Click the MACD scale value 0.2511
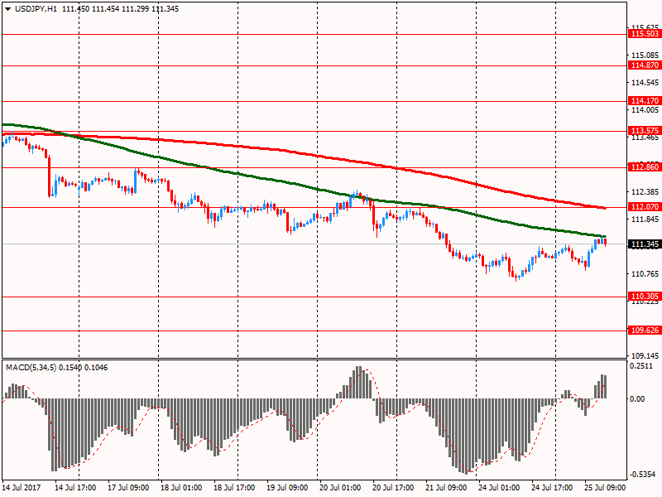Image resolution: width=662 pixels, height=497 pixels. point(640,366)
